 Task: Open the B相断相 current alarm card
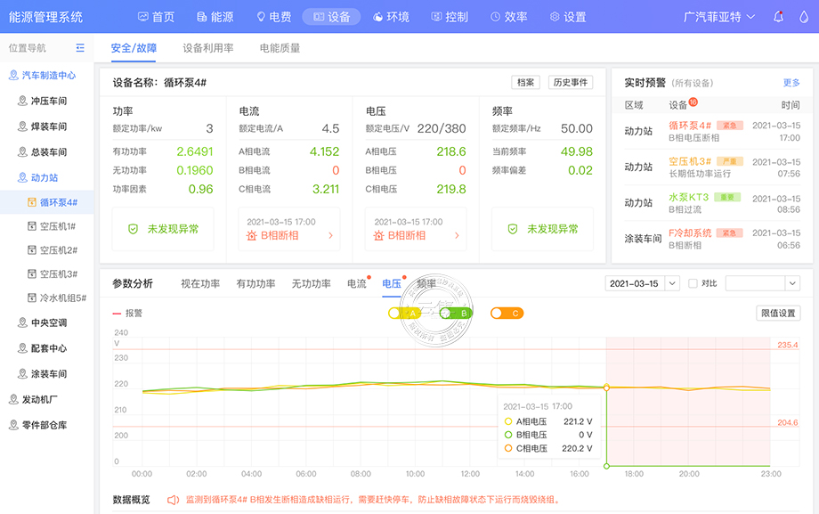click(x=288, y=229)
